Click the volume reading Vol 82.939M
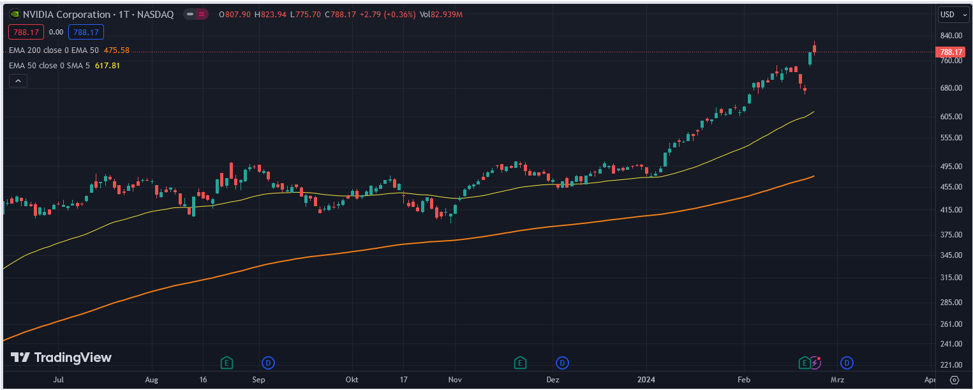The image size is (973, 390). (x=442, y=15)
